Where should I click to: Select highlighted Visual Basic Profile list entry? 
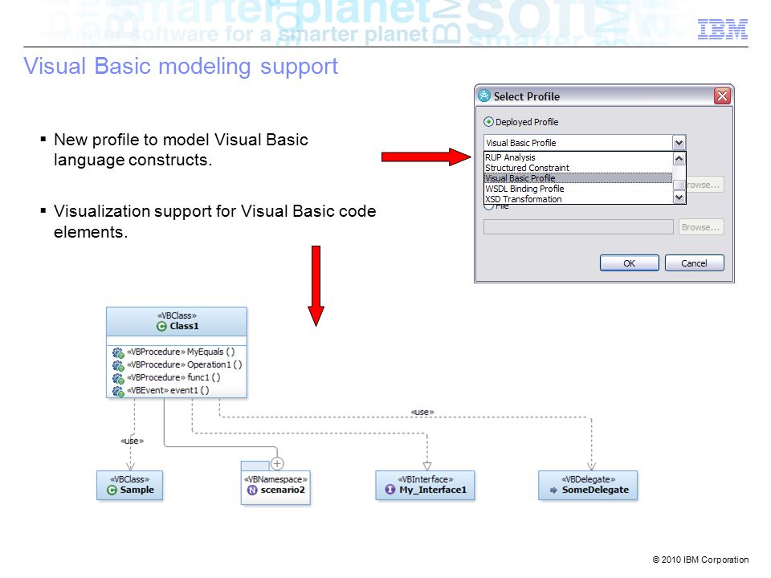coord(577,178)
